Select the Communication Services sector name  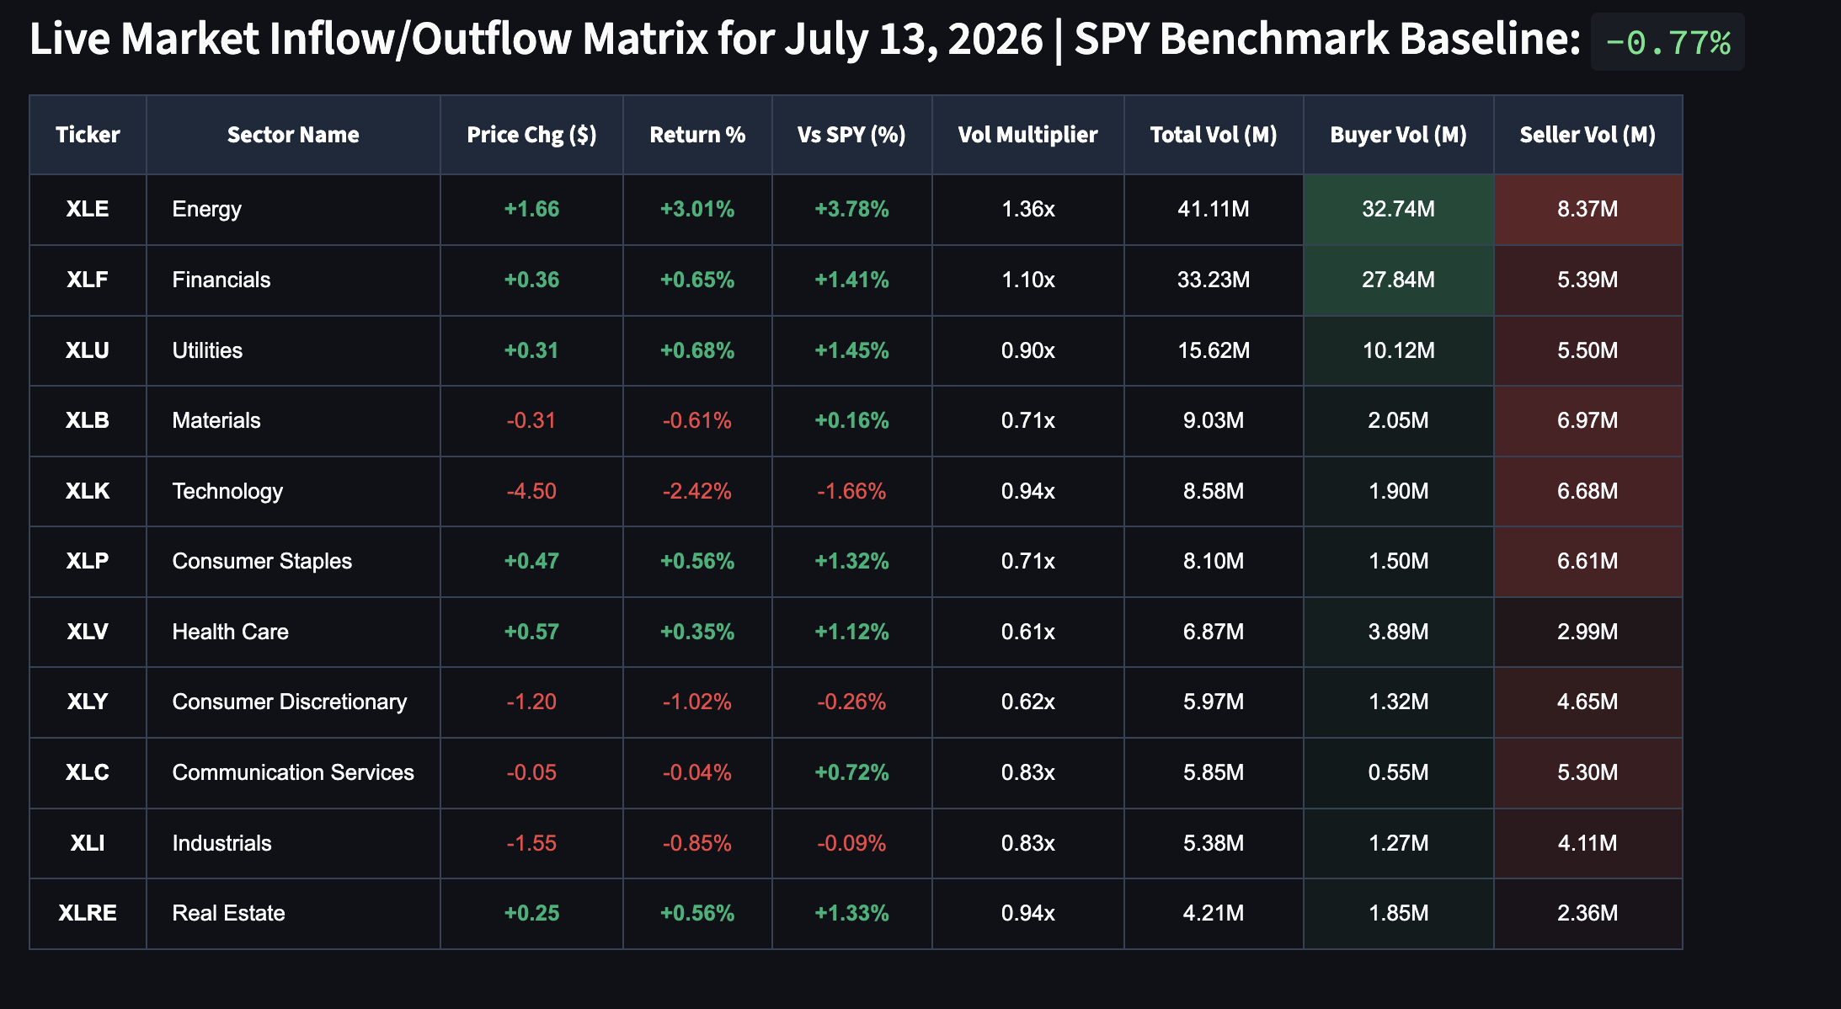click(x=293, y=772)
